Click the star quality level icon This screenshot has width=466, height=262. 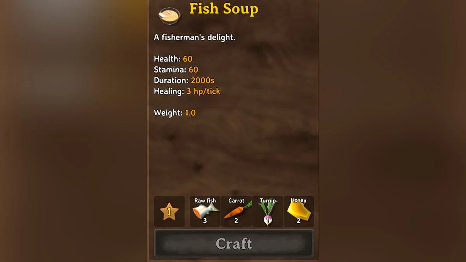169,212
